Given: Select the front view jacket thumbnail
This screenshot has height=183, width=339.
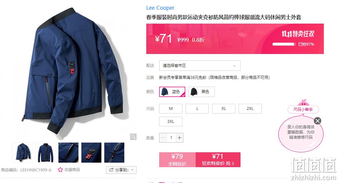Looking at the screenshot, I should tap(46, 153).
